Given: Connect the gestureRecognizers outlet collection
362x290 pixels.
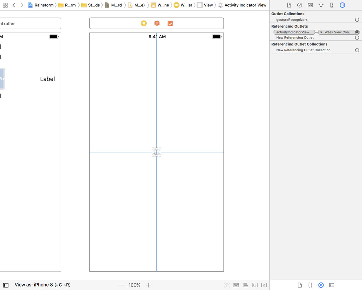Looking at the screenshot, I should coord(356,20).
